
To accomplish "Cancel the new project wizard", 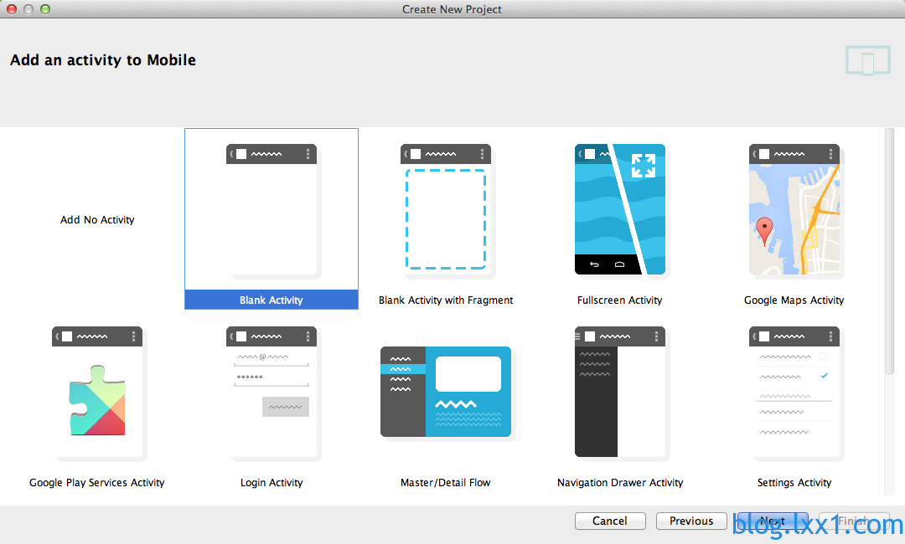I will (610, 521).
